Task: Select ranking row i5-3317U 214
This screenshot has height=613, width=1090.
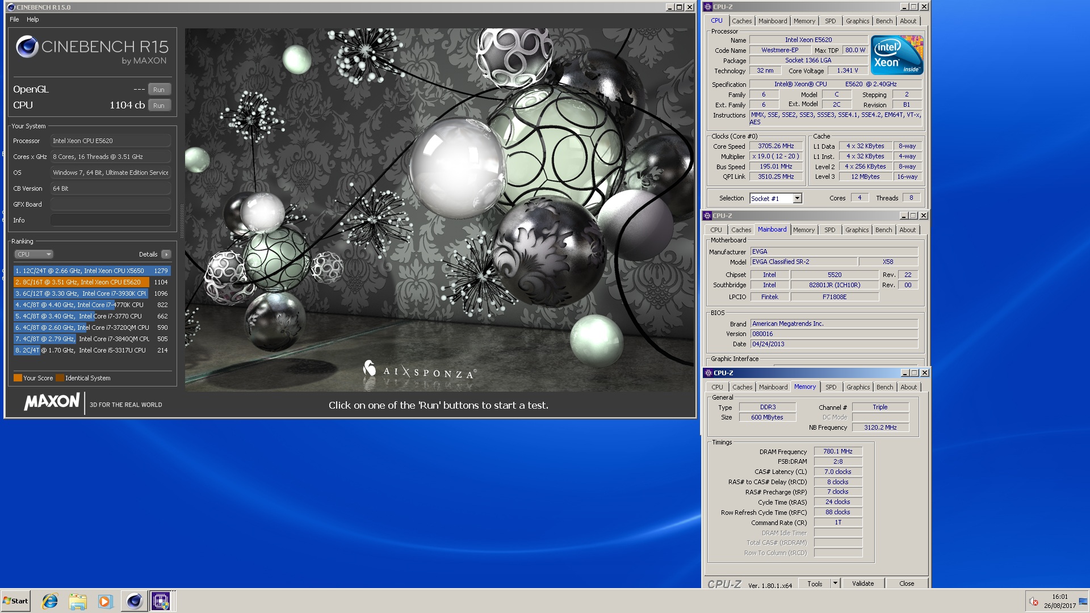Action: 92,350
